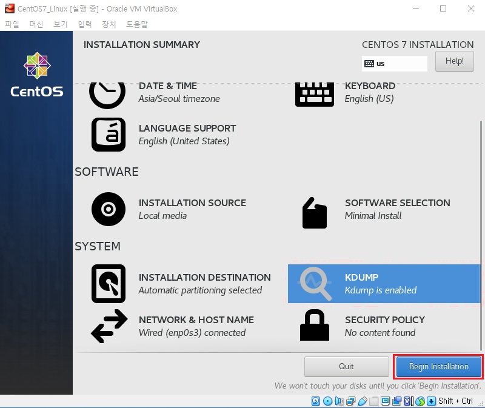485x408 pixels.
Task: Select SOFTWARE SELECTION title text
Action: [398, 202]
